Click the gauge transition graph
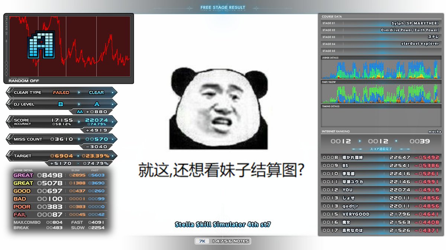This screenshot has width=446, height=250. click(70, 46)
